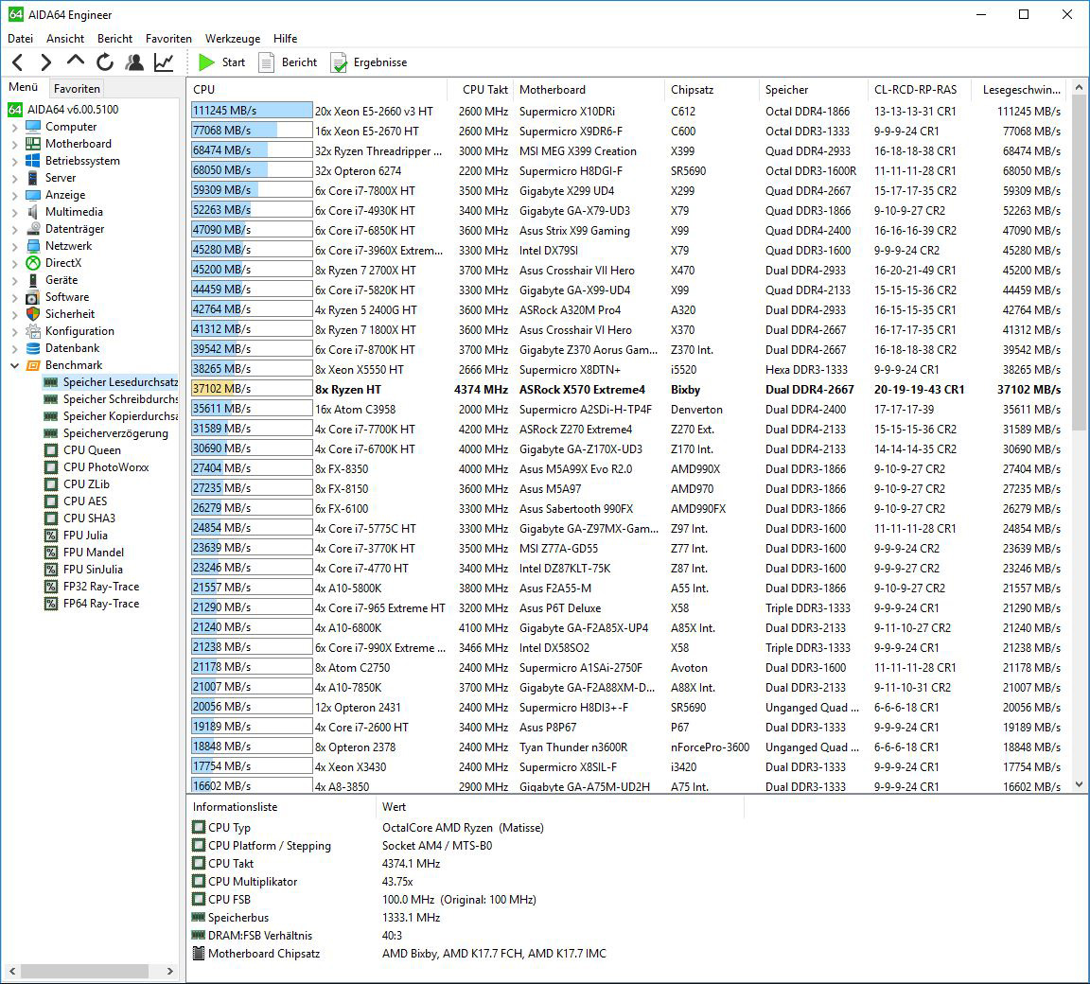
Task: Expand the Server tree node
Action: [14, 178]
